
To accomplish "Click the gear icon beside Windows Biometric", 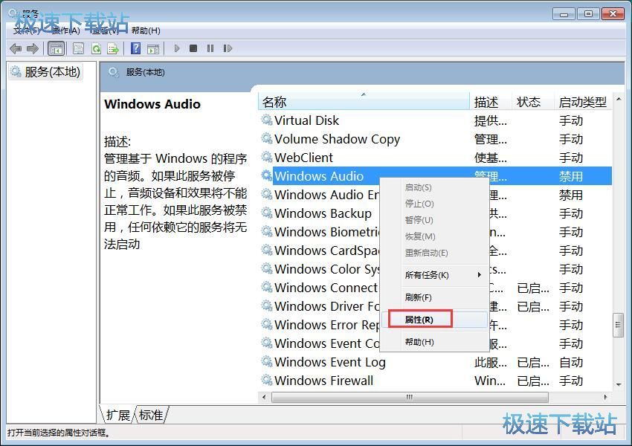I will [267, 232].
